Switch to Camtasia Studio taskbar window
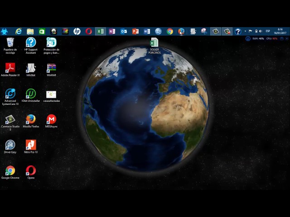The height and width of the screenshot is (217, 290). 216,31
